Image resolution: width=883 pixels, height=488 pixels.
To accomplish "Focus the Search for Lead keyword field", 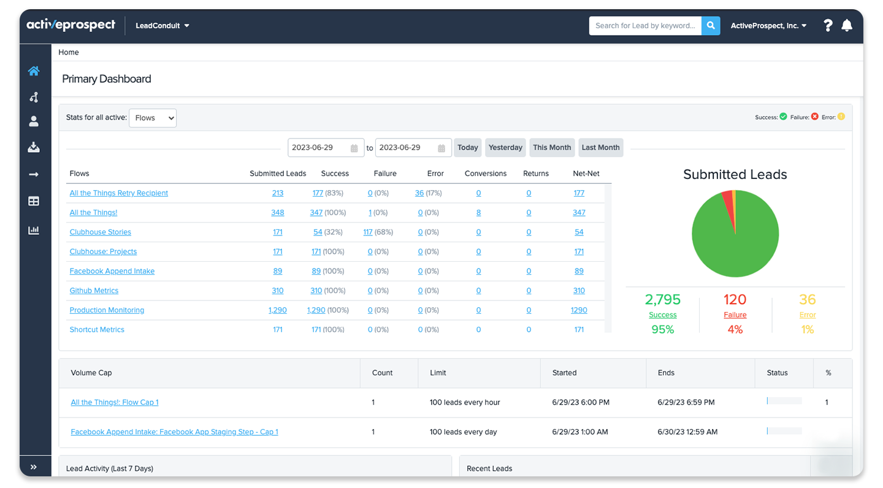I will click(645, 26).
